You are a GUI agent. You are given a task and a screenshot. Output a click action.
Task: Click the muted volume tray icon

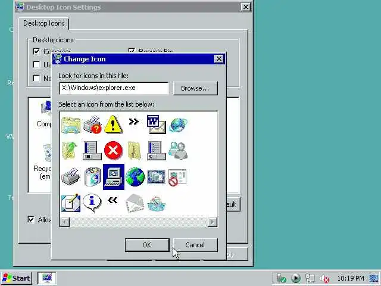click(324, 279)
